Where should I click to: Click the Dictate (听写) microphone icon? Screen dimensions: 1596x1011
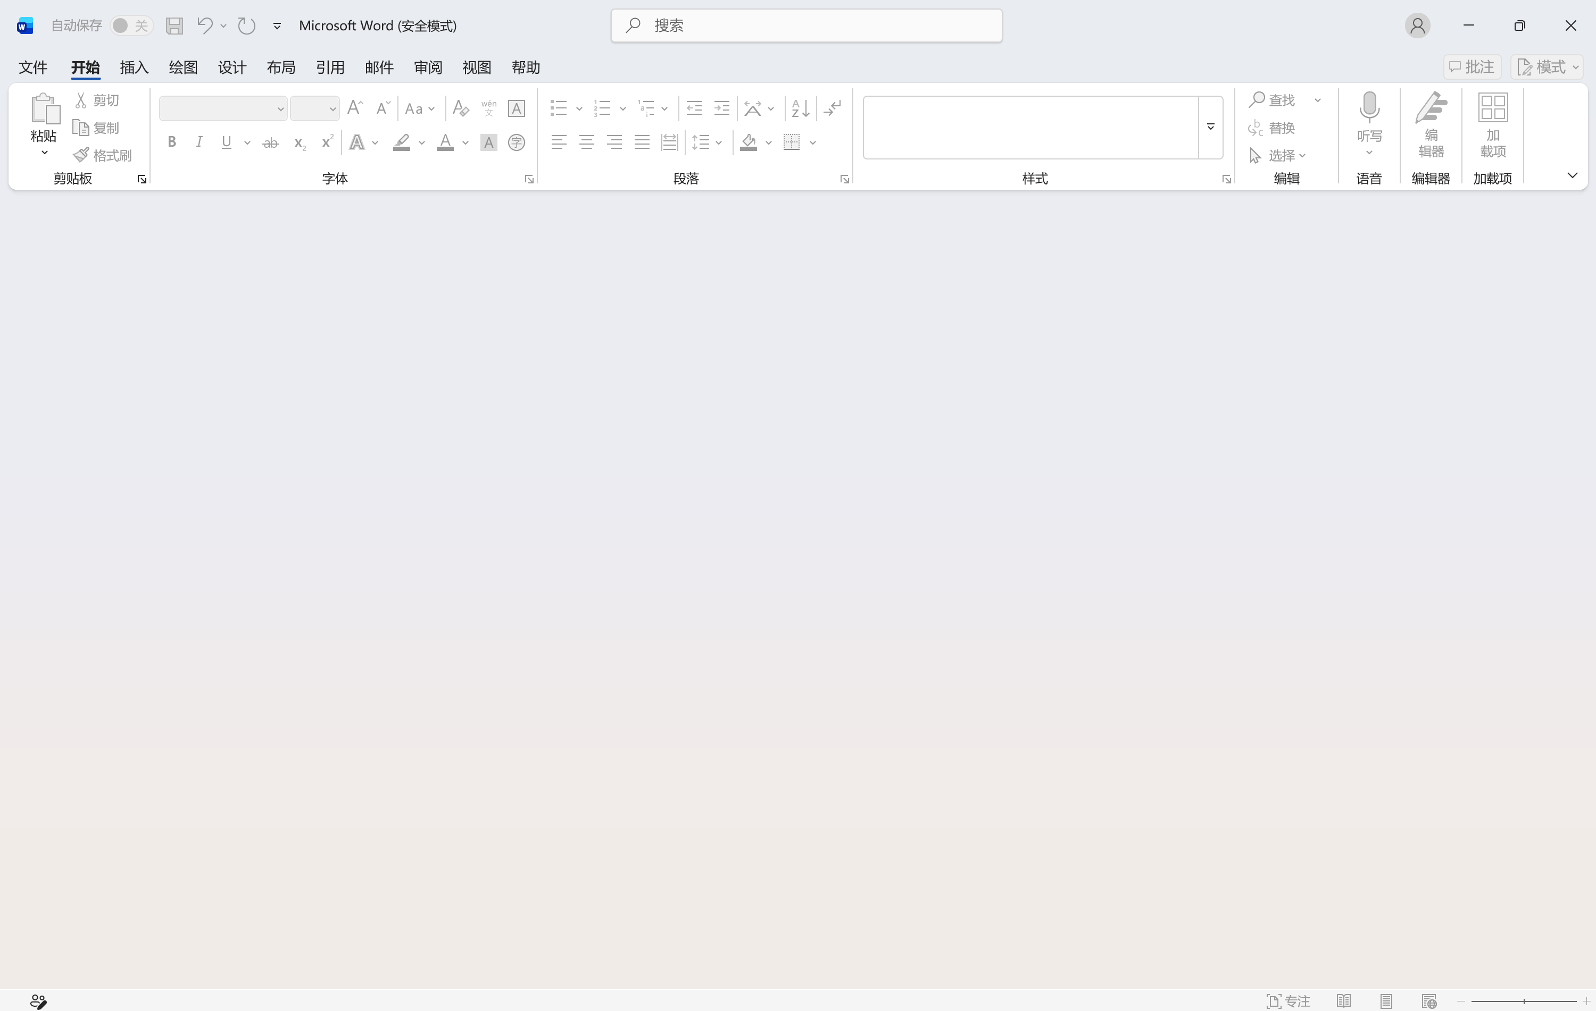tap(1369, 108)
